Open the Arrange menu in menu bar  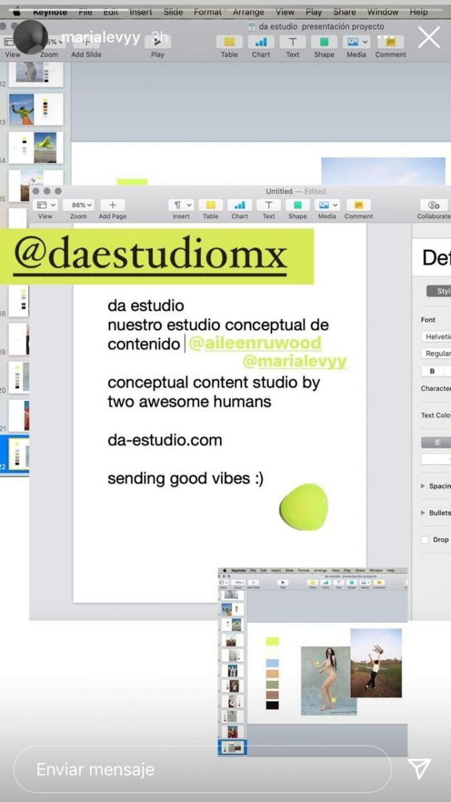tap(248, 12)
